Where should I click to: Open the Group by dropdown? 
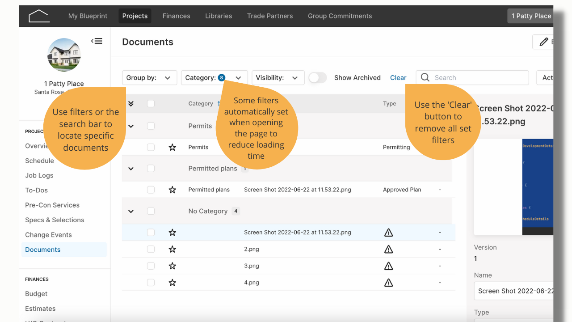(x=149, y=78)
